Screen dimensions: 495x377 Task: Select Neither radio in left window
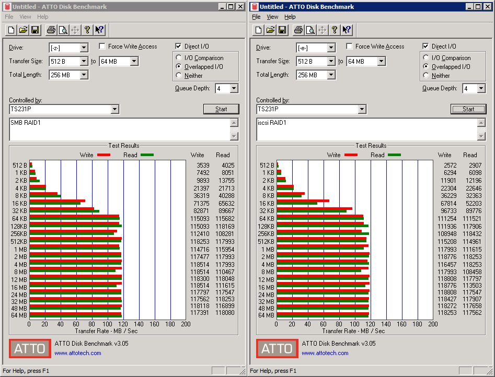pyautogui.click(x=179, y=75)
